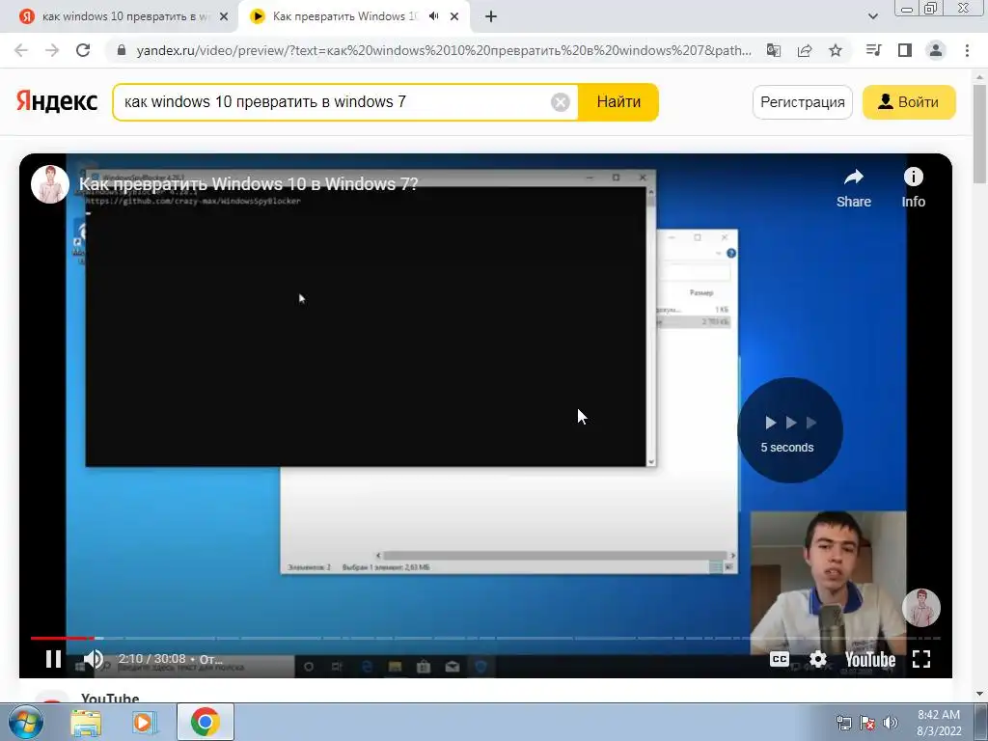Image resolution: width=988 pixels, height=741 pixels.
Task: Launch media player from taskbar
Action: click(145, 722)
